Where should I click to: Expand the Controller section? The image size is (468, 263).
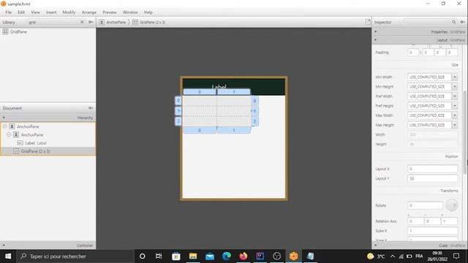(x=4, y=245)
